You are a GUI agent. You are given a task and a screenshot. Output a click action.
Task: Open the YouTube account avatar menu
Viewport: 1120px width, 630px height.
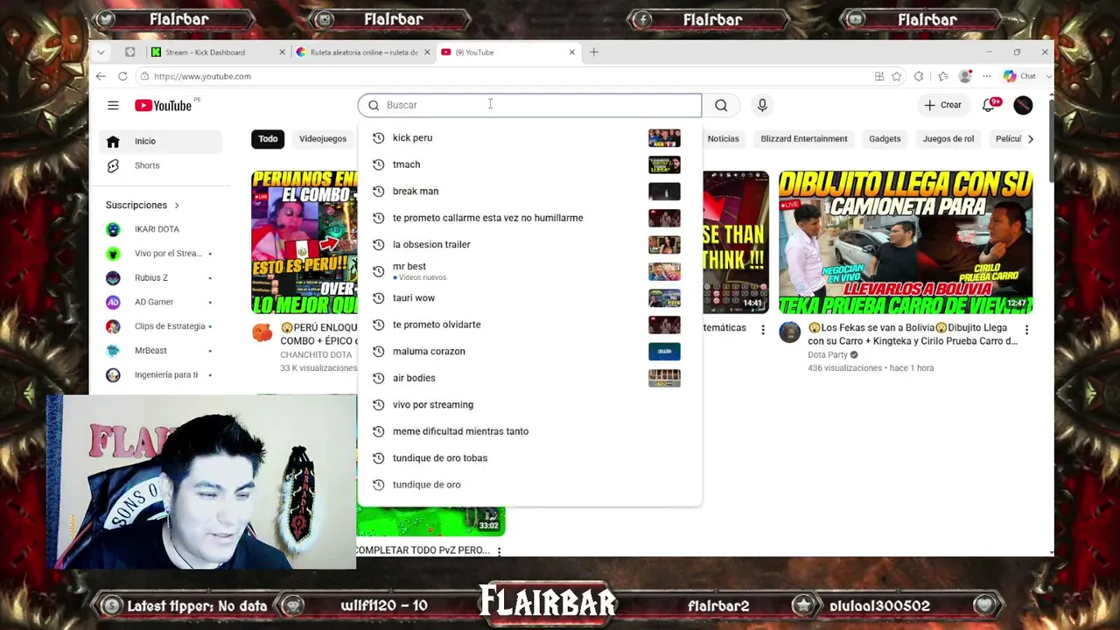[1023, 105]
